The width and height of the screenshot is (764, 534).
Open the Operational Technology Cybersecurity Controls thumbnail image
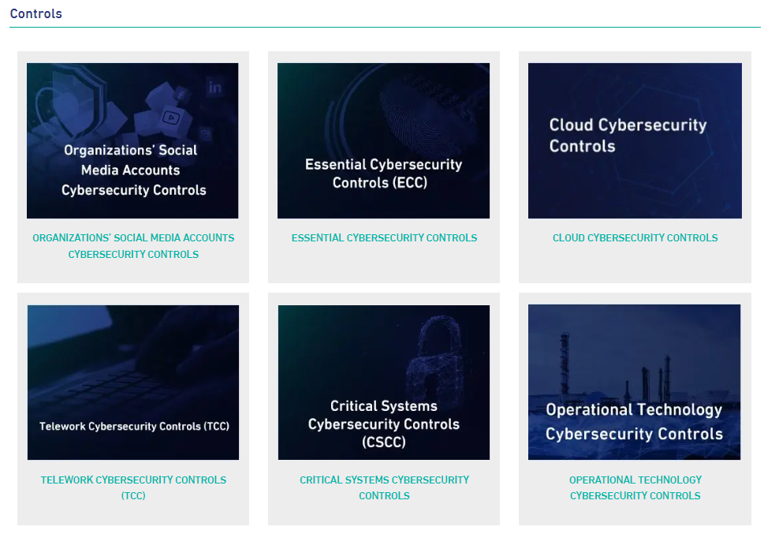click(x=635, y=382)
